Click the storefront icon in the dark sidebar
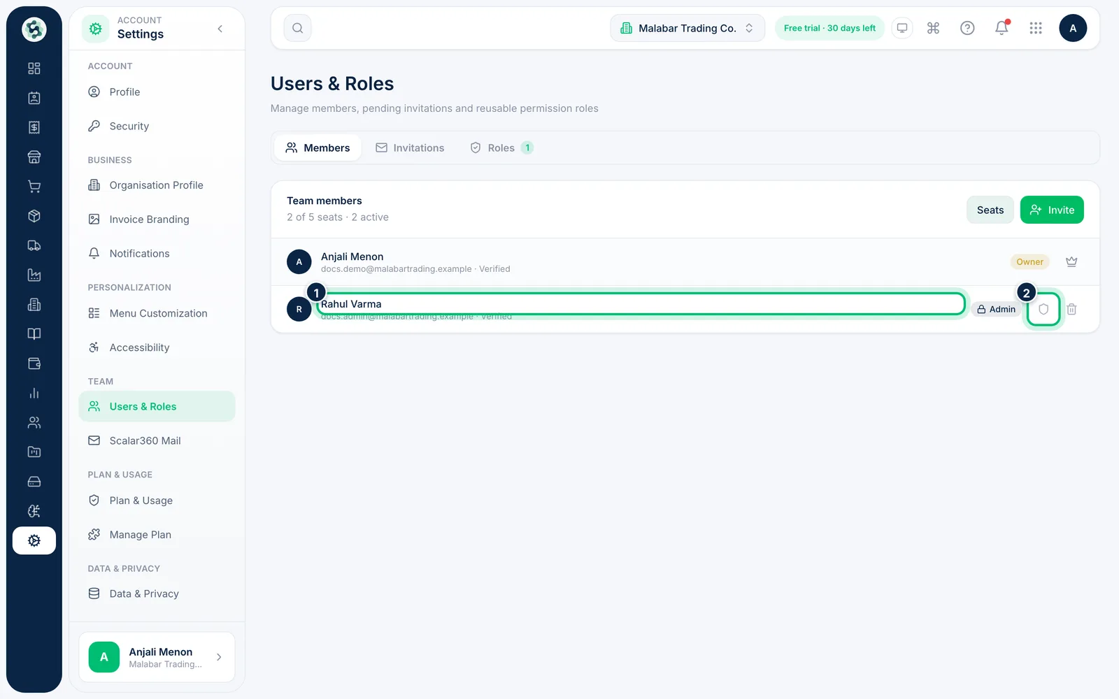This screenshot has width=1119, height=699. point(34,157)
